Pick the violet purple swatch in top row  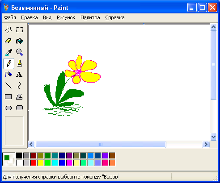[105, 156]
